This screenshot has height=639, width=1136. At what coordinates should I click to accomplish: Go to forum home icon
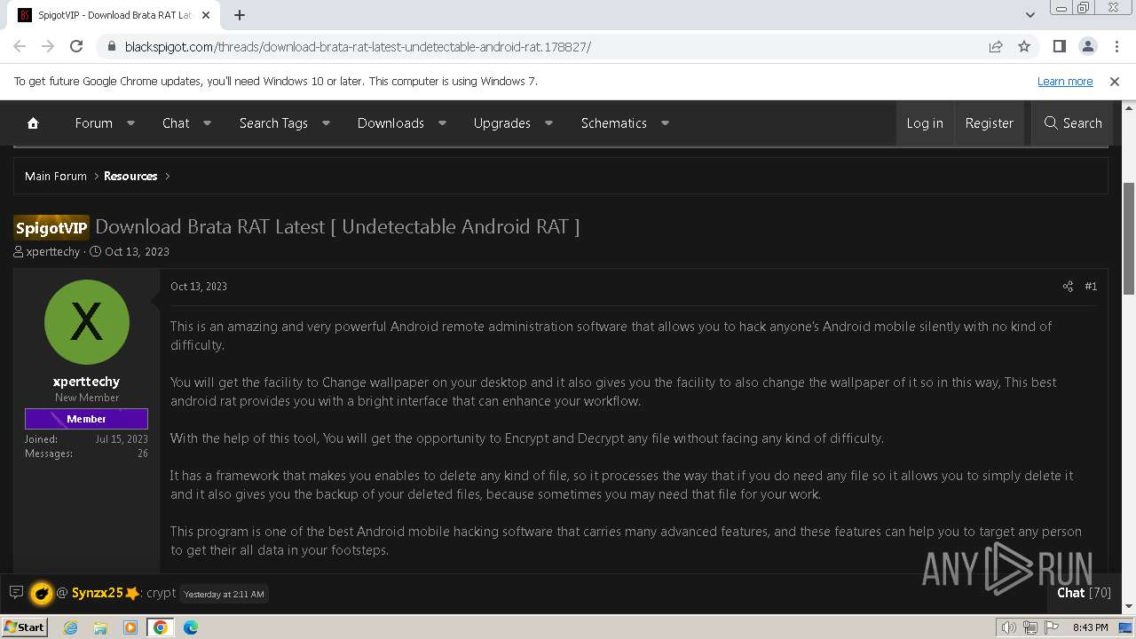coord(33,123)
